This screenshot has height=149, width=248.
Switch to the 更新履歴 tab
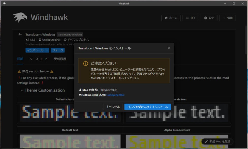60,59
